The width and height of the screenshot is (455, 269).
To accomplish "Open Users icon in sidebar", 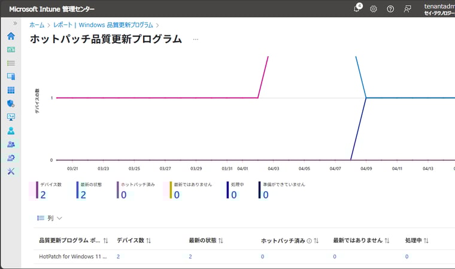I will click(11, 131).
